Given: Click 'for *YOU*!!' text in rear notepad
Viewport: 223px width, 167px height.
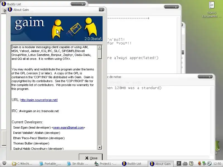Looking at the screenshot, I should pyautogui.click(x=119, y=43).
